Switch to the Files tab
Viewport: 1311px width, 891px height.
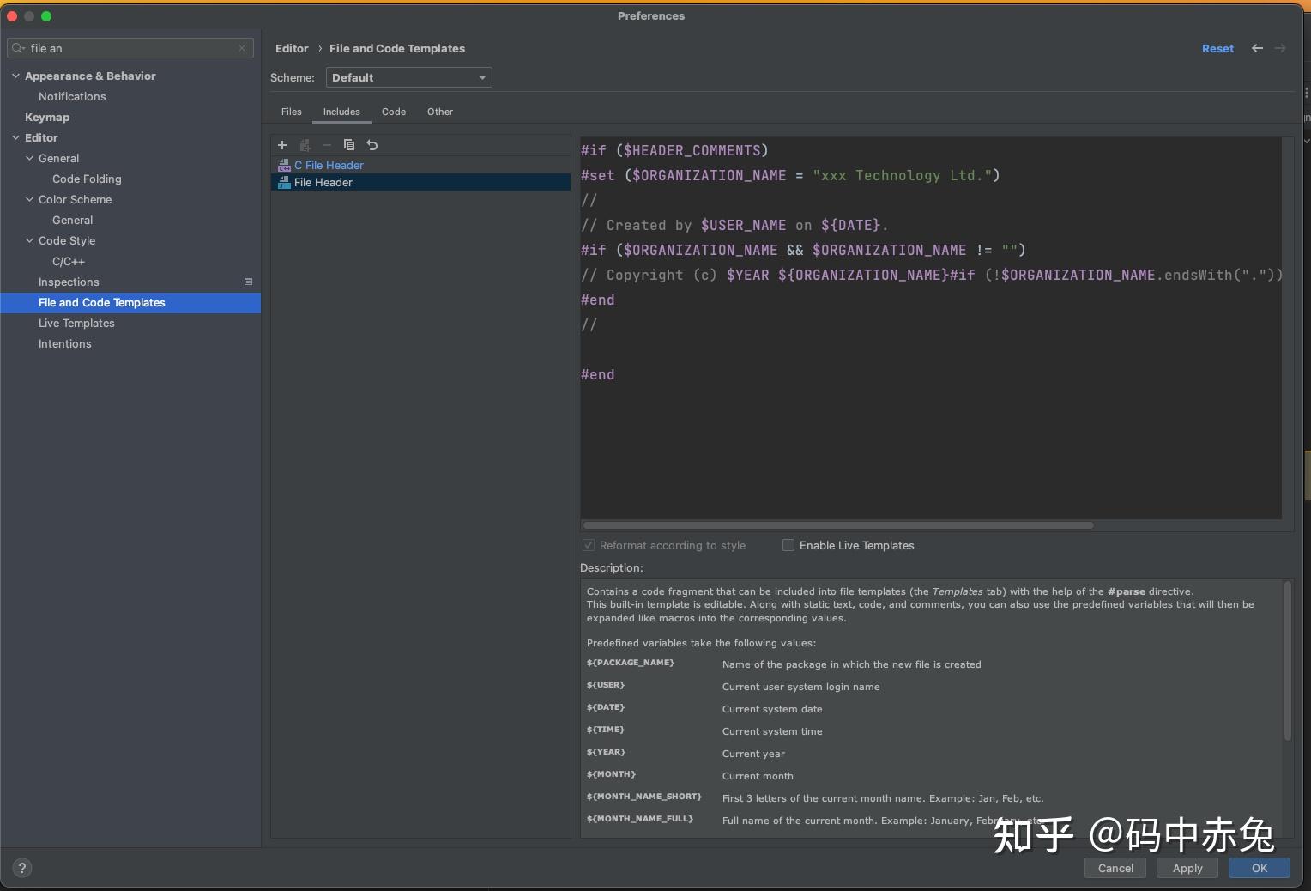pos(292,112)
